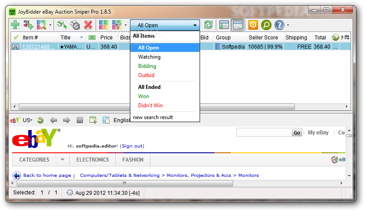
Task: Expand the CATEGORIES dropdown arrow
Action: tap(62, 160)
